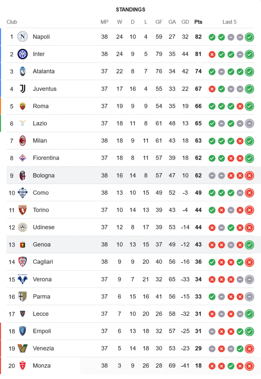Image resolution: width=261 pixels, height=379 pixels.
Task: Open the Como team page
Action: (40, 193)
